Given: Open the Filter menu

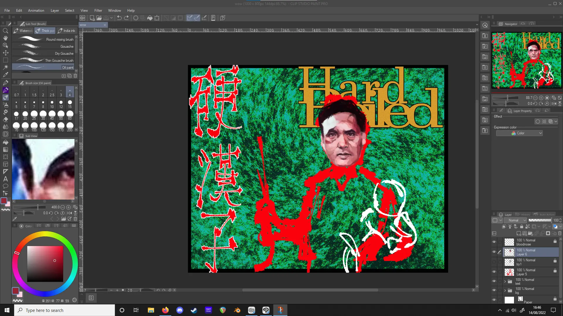Looking at the screenshot, I should [x=98, y=11].
